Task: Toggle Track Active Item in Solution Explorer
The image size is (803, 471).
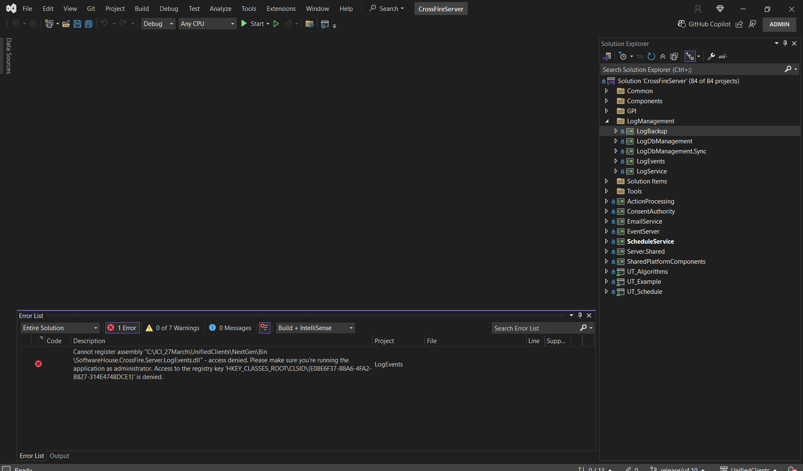Action: (690, 56)
